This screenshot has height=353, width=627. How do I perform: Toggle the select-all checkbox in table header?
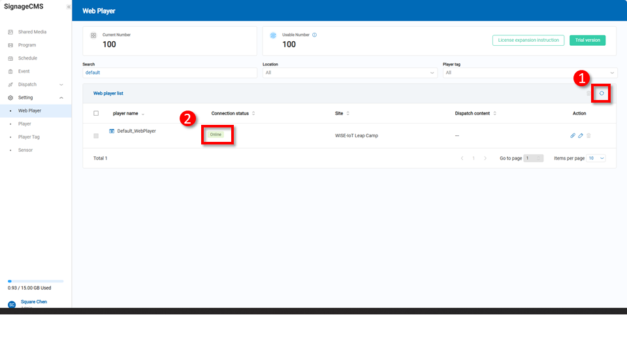[96, 113]
